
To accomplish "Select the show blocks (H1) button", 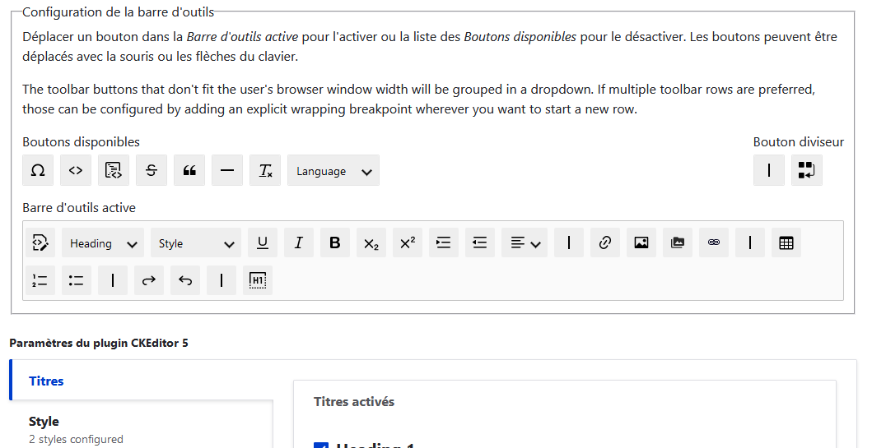I will (x=258, y=280).
